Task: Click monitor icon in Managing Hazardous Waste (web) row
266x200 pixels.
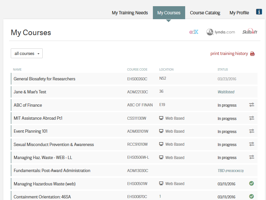Action: pos(161,183)
